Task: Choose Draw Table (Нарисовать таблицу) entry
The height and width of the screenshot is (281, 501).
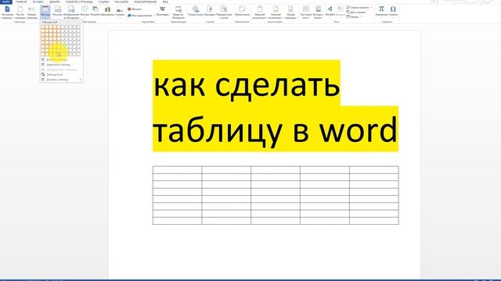Action: [x=61, y=65]
